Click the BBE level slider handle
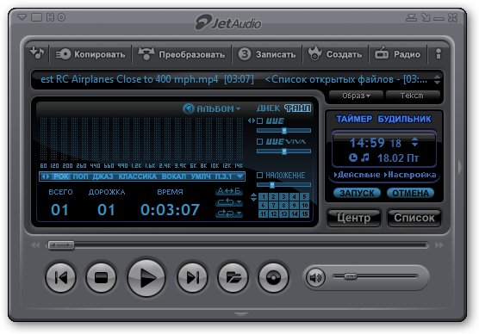 click(284, 131)
